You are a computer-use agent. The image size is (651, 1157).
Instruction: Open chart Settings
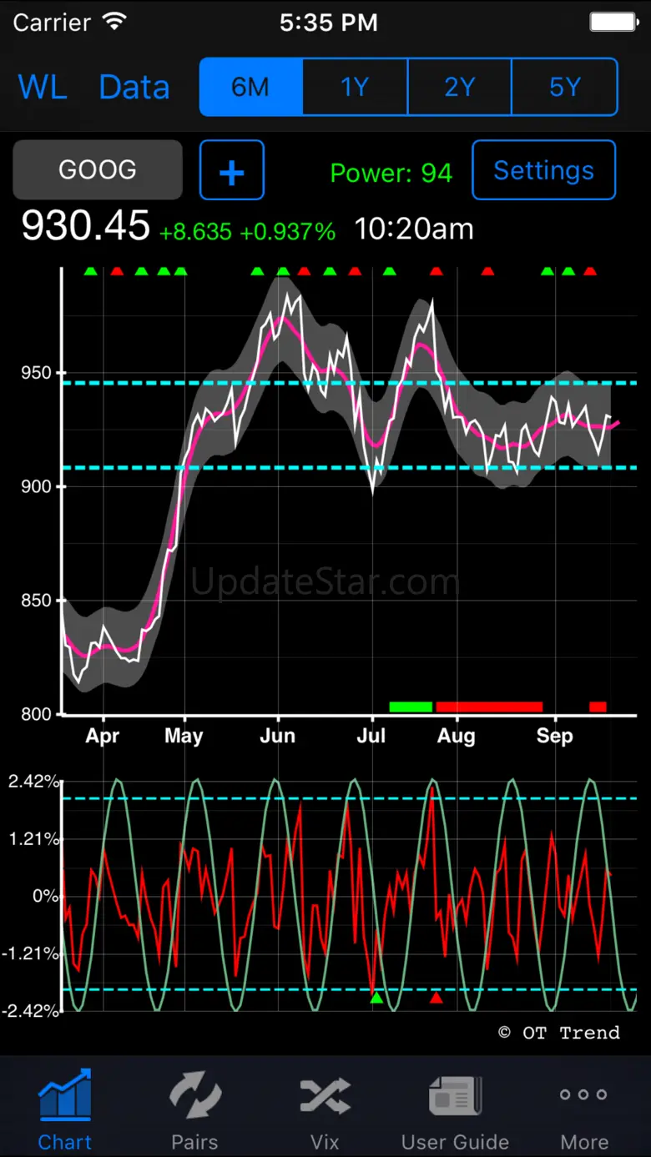tap(544, 170)
